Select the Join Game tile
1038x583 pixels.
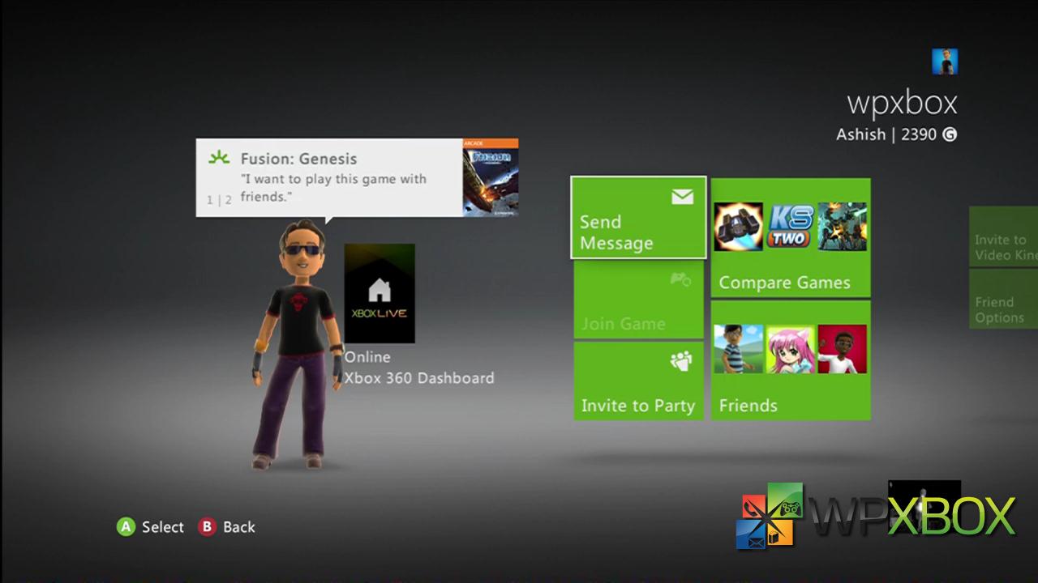(638, 300)
